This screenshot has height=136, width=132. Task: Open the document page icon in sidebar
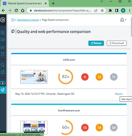click(x=3, y=54)
